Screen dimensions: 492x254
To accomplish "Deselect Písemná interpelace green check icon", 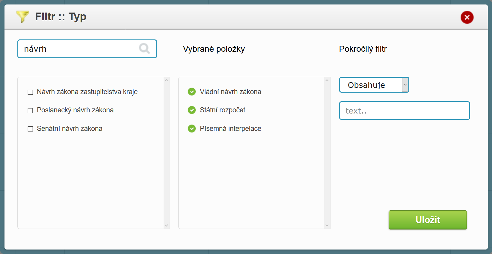I will click(192, 128).
